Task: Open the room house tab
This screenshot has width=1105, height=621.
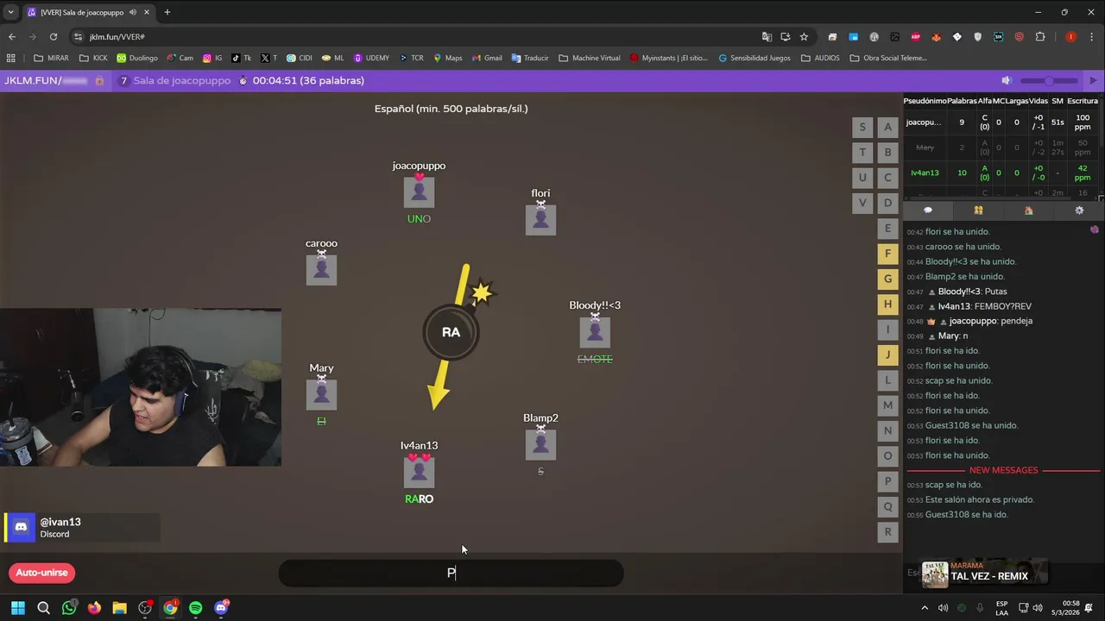Action: tap(1028, 210)
